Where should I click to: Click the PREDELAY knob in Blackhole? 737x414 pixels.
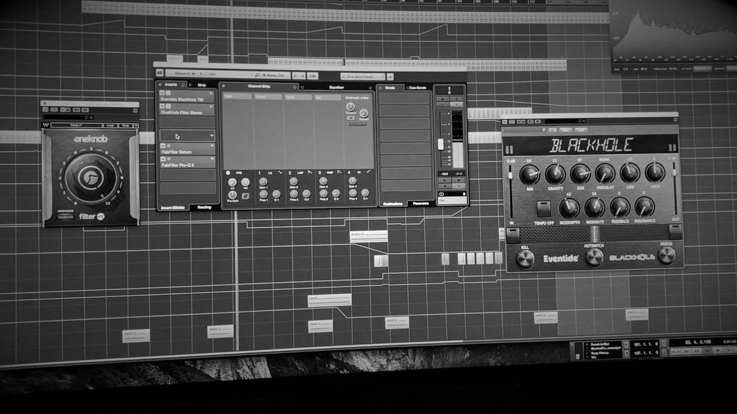pos(605,173)
